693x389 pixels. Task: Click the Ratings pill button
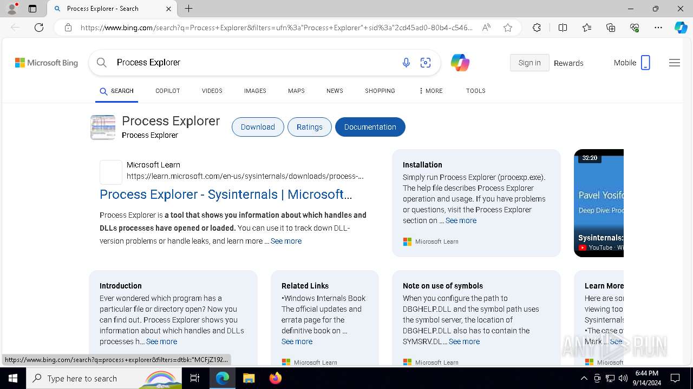[x=310, y=127]
